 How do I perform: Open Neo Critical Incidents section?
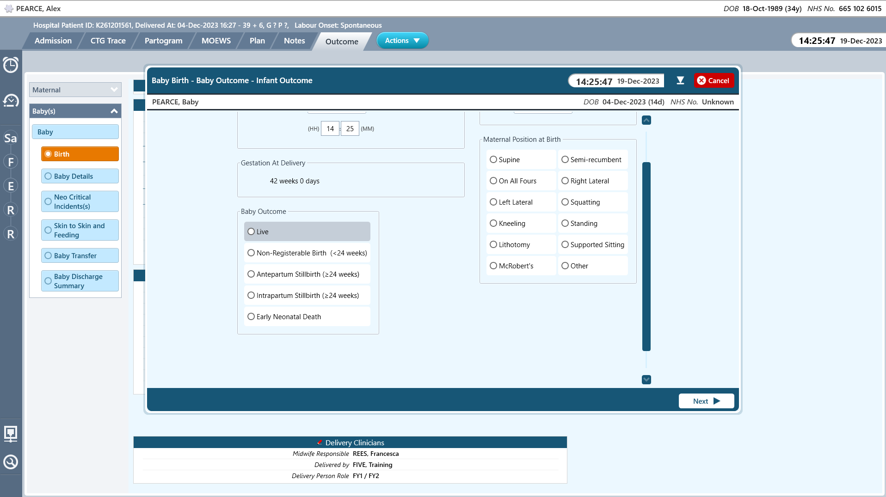[x=80, y=201]
